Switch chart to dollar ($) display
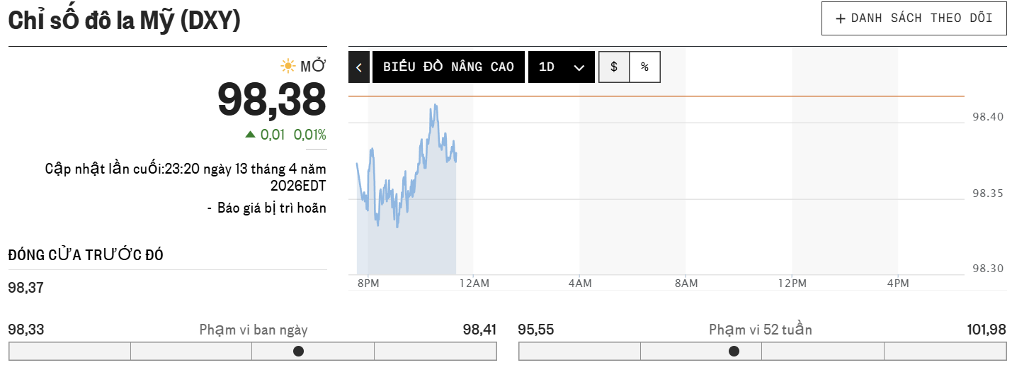This screenshot has width=1012, height=365. click(x=614, y=67)
